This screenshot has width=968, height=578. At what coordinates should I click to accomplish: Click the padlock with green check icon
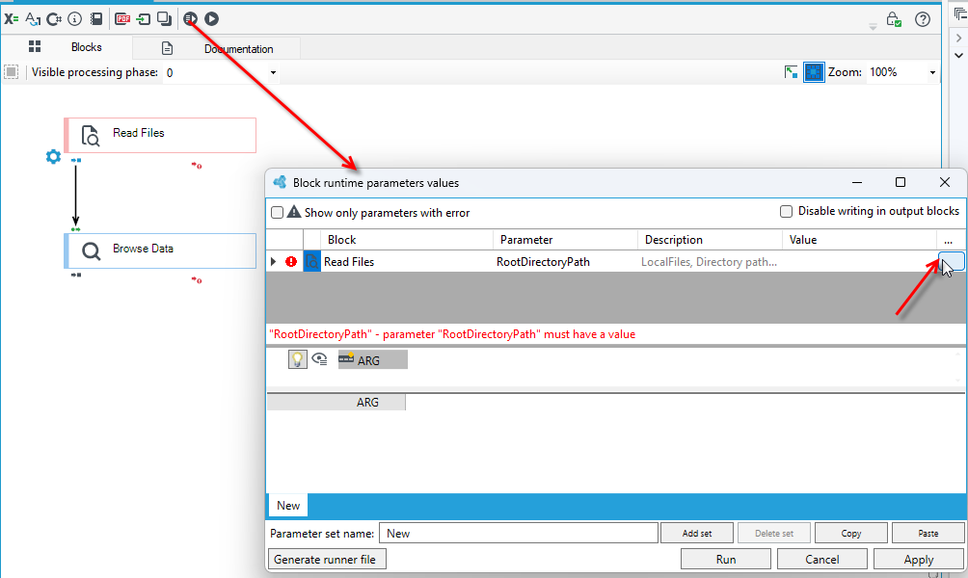click(x=894, y=19)
